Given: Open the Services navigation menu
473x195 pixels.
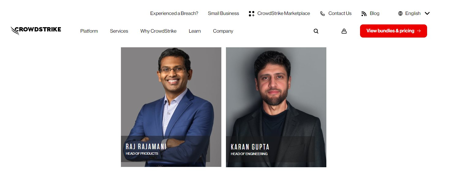Looking at the screenshot, I should click(119, 31).
